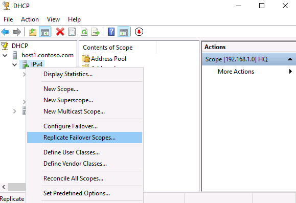The image size is (296, 203).
Task: Open the Action menu
Action: click(30, 19)
